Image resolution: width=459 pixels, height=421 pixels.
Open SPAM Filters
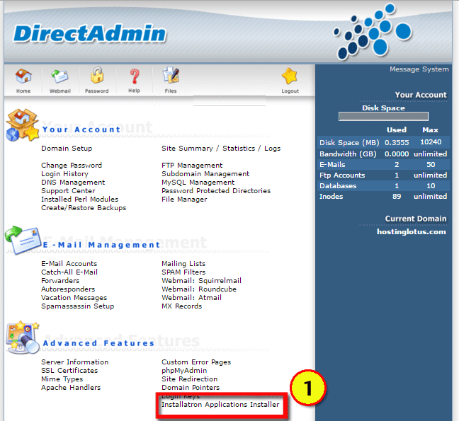(x=183, y=272)
